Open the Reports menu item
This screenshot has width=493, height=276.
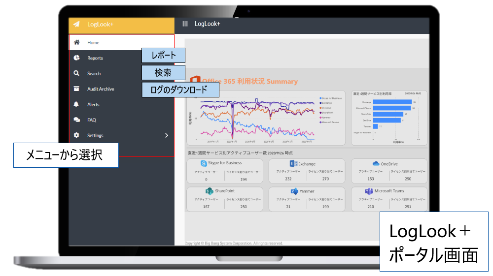pos(95,58)
